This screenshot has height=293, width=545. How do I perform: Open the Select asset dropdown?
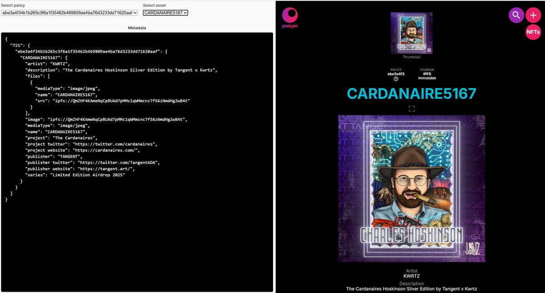[x=165, y=13]
